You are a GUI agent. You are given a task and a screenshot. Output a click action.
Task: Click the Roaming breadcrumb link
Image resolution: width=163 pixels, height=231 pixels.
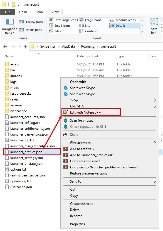click(x=88, y=46)
